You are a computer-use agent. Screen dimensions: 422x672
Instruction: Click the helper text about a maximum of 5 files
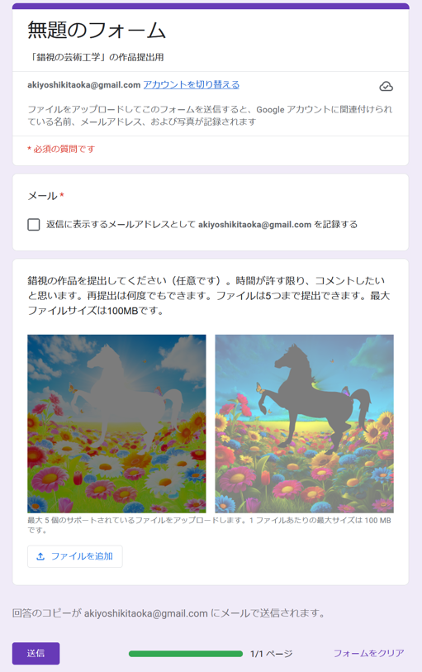tap(209, 525)
